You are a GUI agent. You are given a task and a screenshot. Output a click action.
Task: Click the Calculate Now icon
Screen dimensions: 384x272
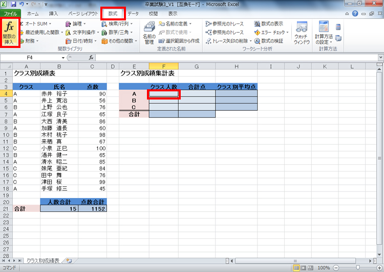click(x=338, y=27)
